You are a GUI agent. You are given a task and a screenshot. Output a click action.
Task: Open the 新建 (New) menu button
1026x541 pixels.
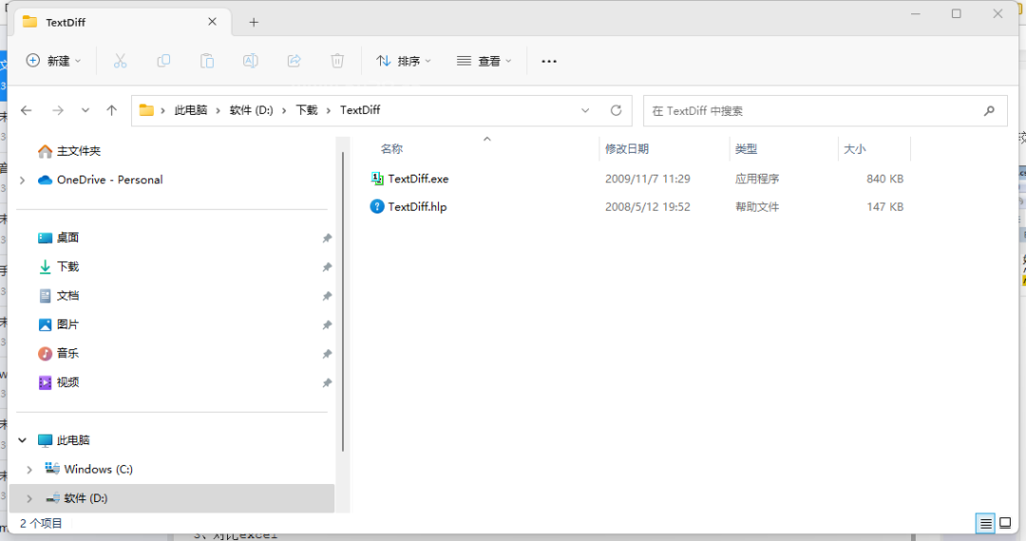[53, 61]
